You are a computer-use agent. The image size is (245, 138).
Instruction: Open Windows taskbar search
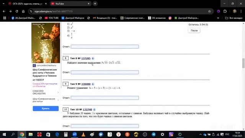(13, 135)
